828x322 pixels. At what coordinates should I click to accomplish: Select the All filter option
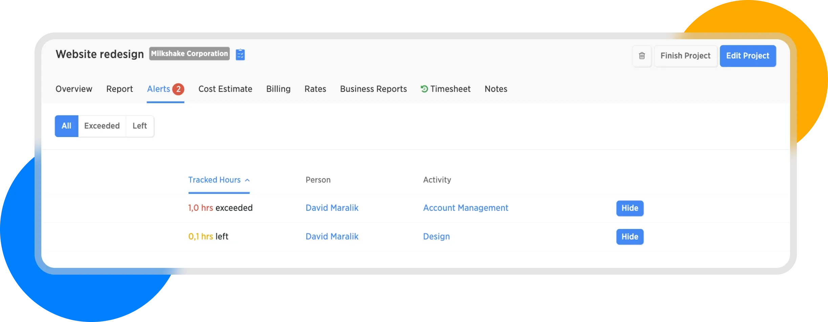(x=66, y=126)
